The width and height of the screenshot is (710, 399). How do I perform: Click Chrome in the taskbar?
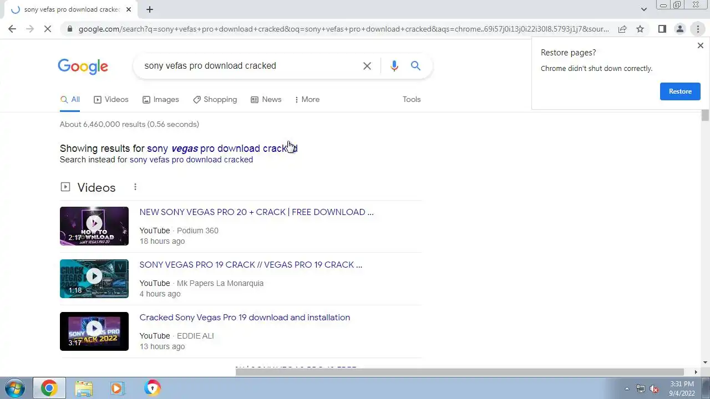(x=49, y=388)
